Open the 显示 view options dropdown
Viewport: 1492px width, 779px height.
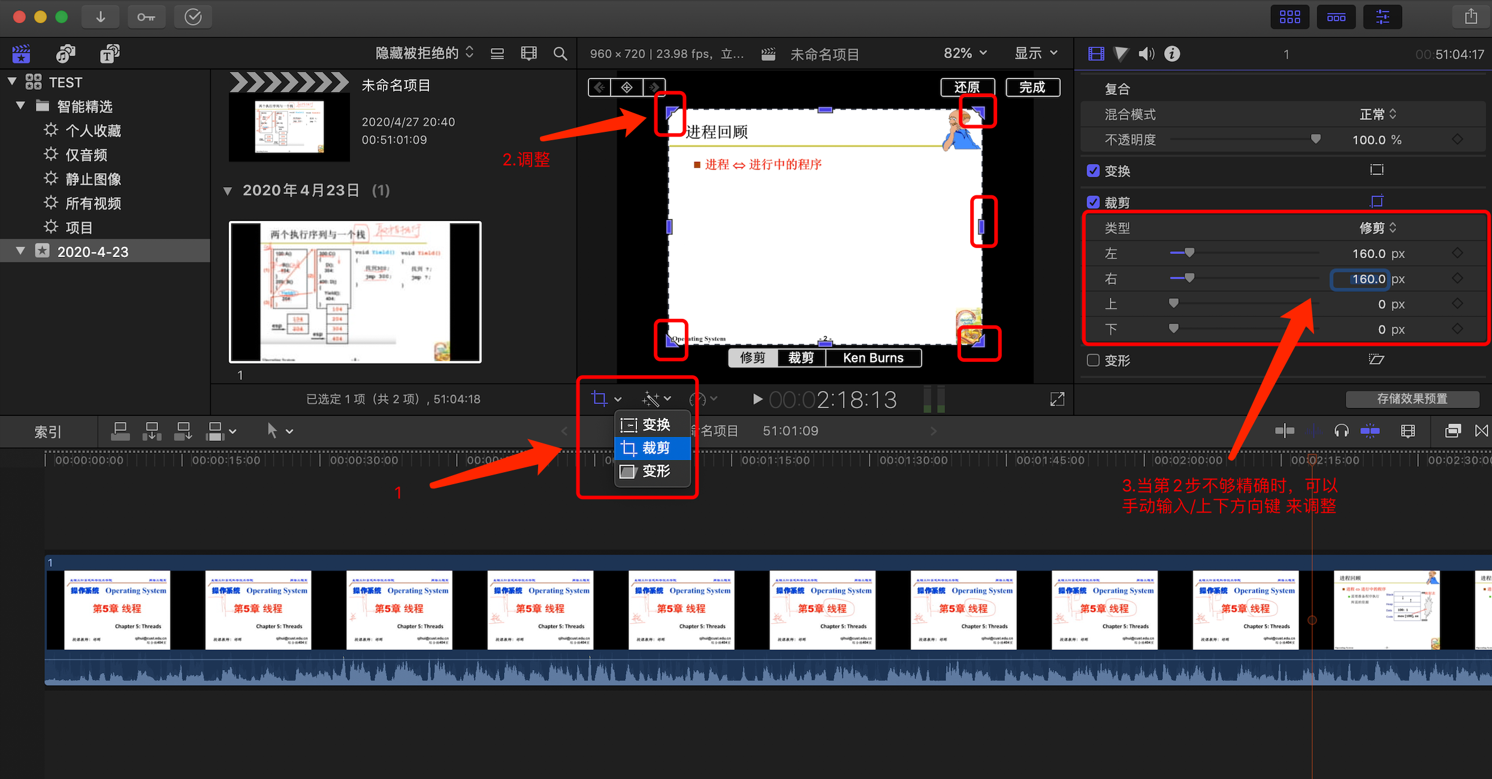point(1036,53)
